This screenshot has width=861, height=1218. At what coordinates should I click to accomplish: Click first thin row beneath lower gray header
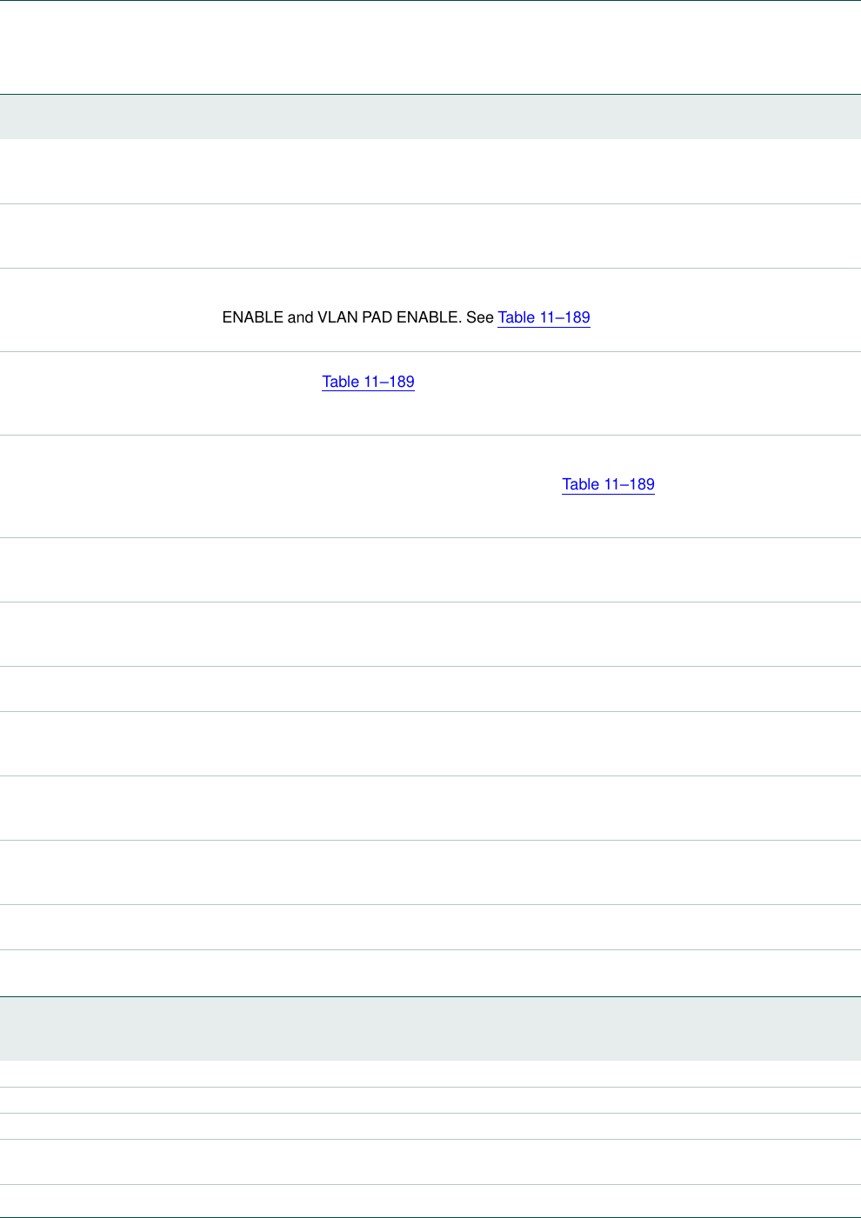(x=430, y=1074)
